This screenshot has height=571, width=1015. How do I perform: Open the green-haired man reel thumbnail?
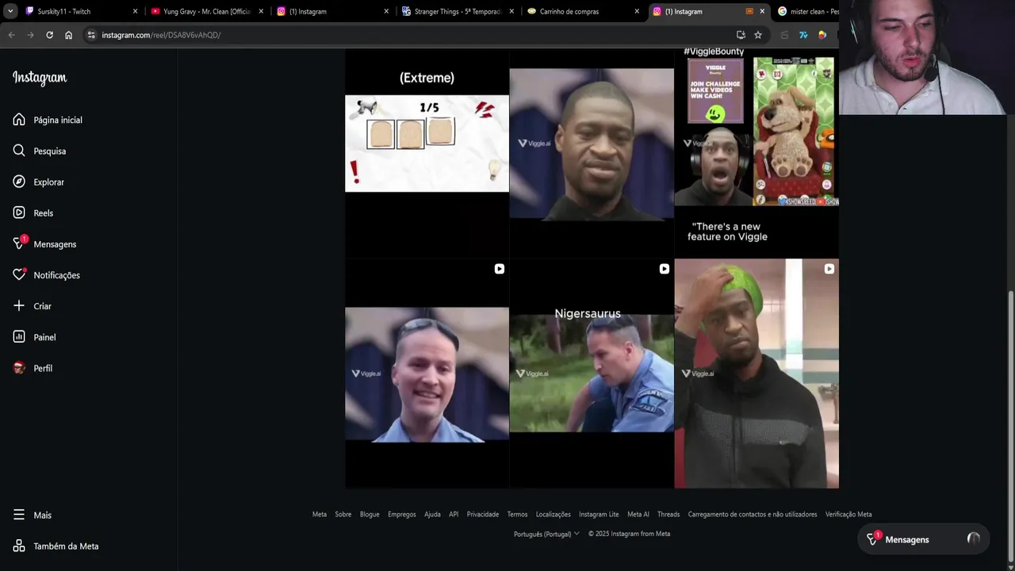[x=756, y=374]
